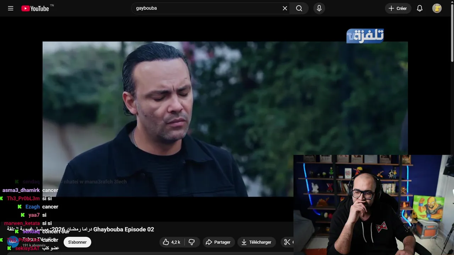
Task: Clear the search box with the X
Action: pyautogui.click(x=285, y=8)
